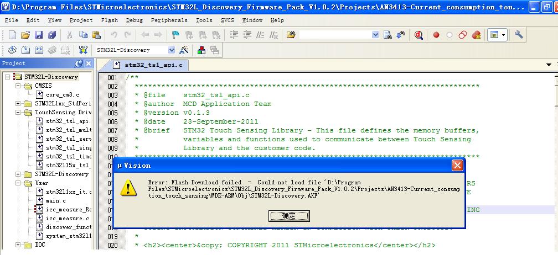Open a file using folder icon
Image resolution: width=558 pixels, height=255 pixels.
click(x=25, y=35)
